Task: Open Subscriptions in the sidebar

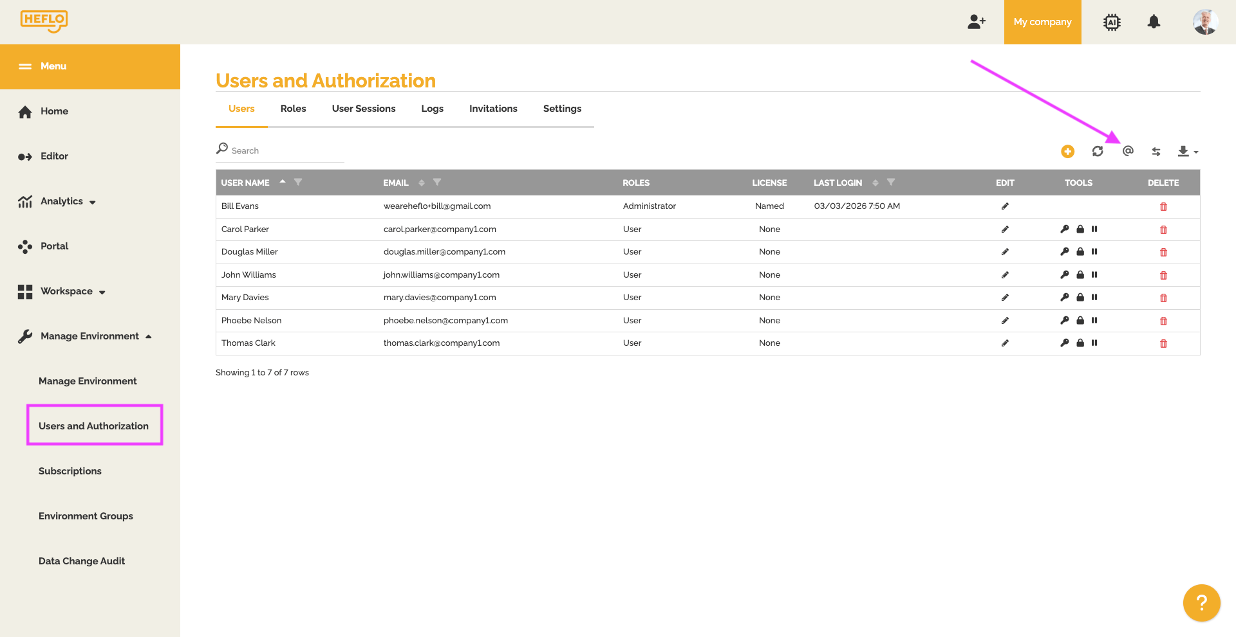Action: pyautogui.click(x=70, y=471)
